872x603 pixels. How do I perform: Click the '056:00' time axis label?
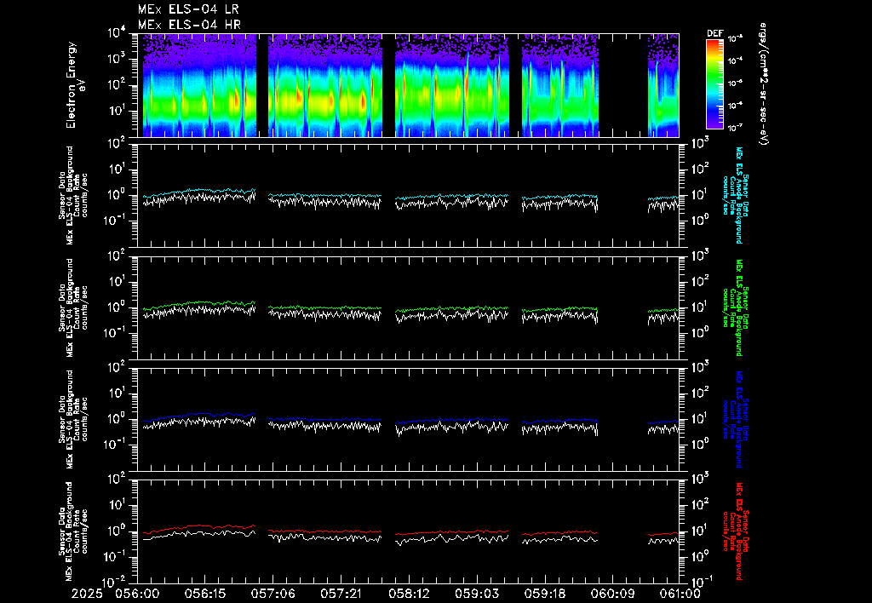[137, 594]
